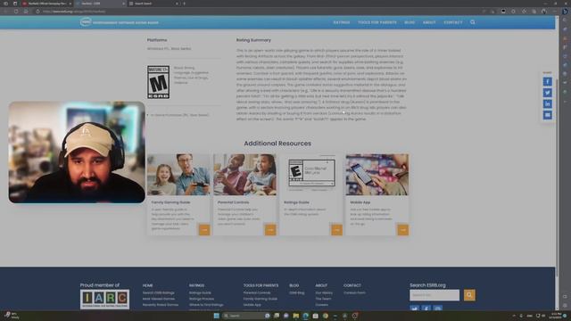Viewport: 571px width, 321px height.
Task: Open Microsoft Edge from the taskbar
Action: tap(305, 316)
